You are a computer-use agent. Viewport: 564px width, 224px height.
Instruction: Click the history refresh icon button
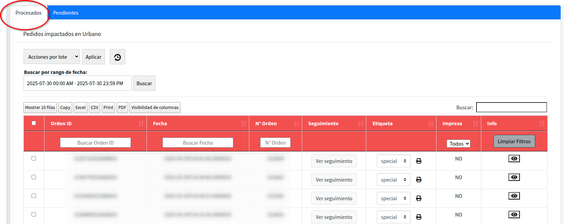point(117,57)
